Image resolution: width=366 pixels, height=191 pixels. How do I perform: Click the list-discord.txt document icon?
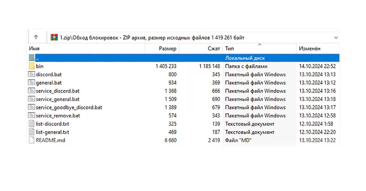pos(32,124)
